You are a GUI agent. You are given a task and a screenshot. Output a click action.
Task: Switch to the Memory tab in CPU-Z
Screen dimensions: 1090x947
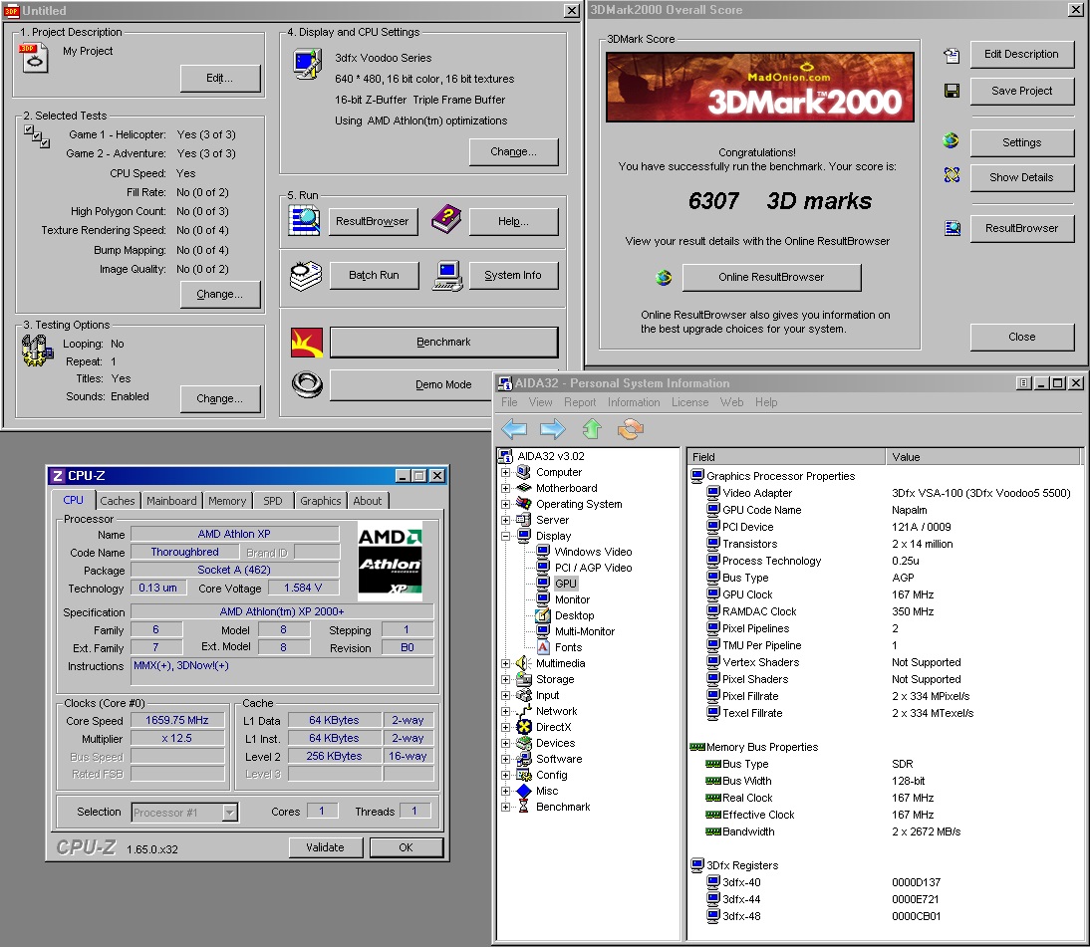pyautogui.click(x=227, y=501)
